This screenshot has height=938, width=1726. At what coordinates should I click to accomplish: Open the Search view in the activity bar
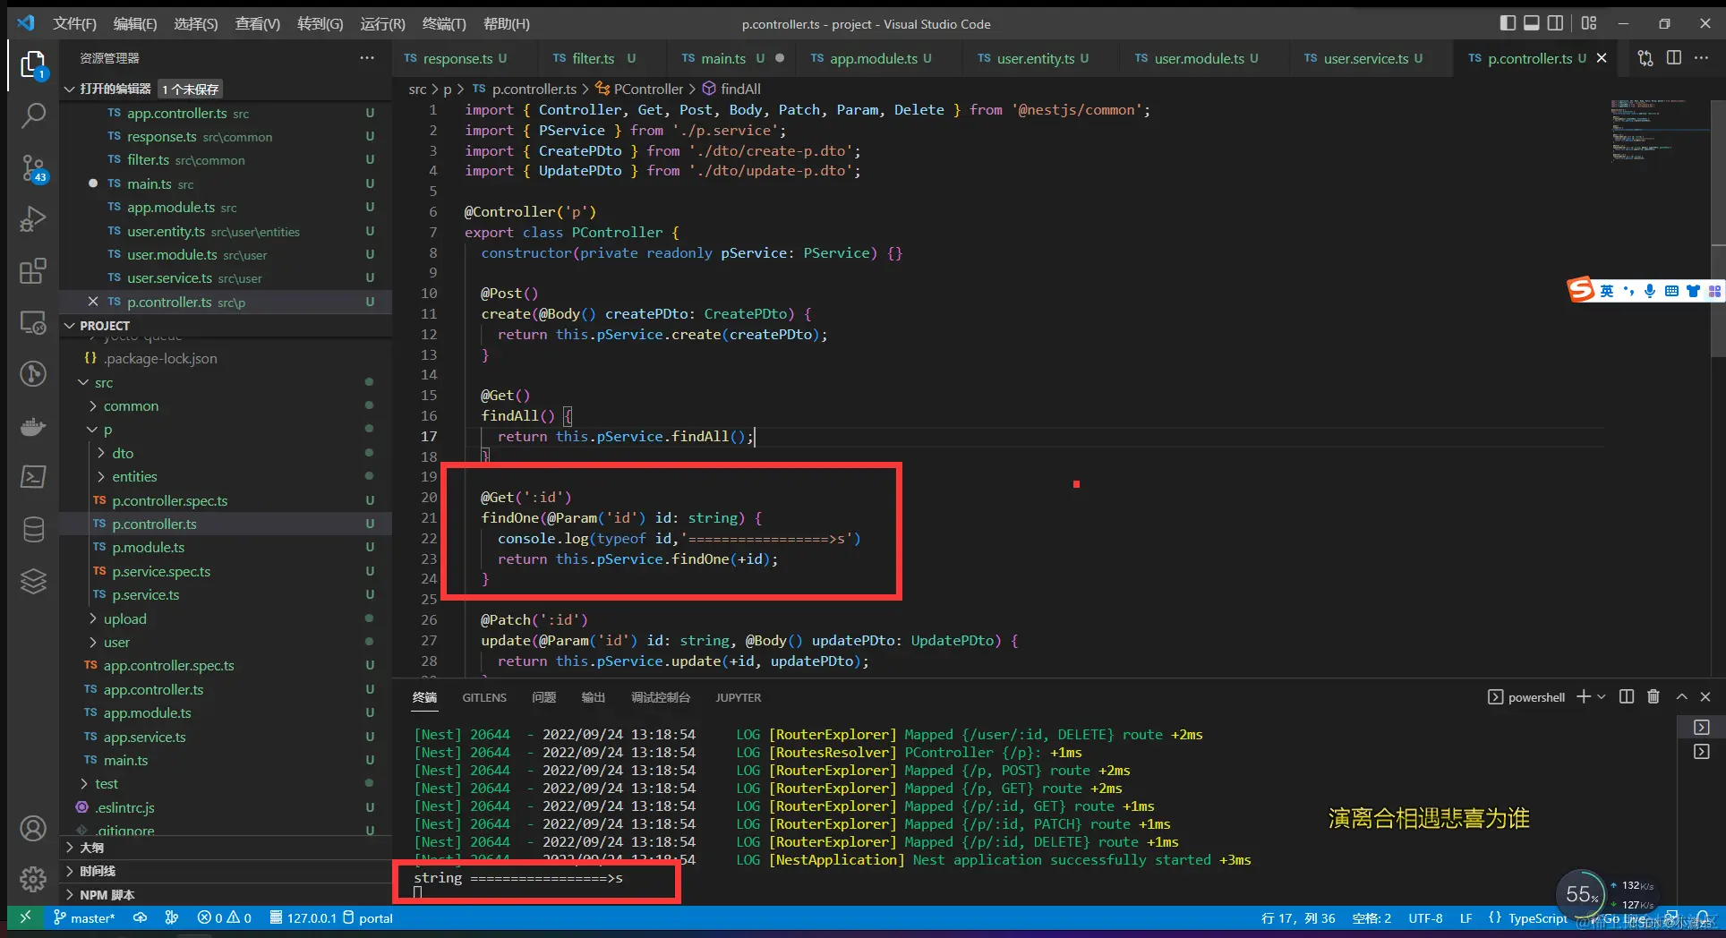[33, 115]
